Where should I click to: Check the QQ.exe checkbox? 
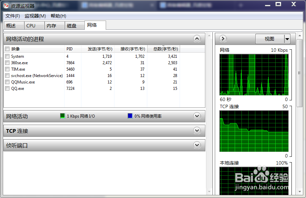coord(7,89)
